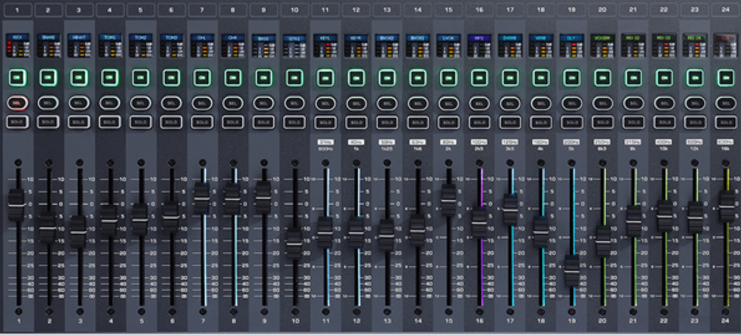741x335 pixels.
Task: Mute channel 12 using its ON button
Action: (x=356, y=78)
